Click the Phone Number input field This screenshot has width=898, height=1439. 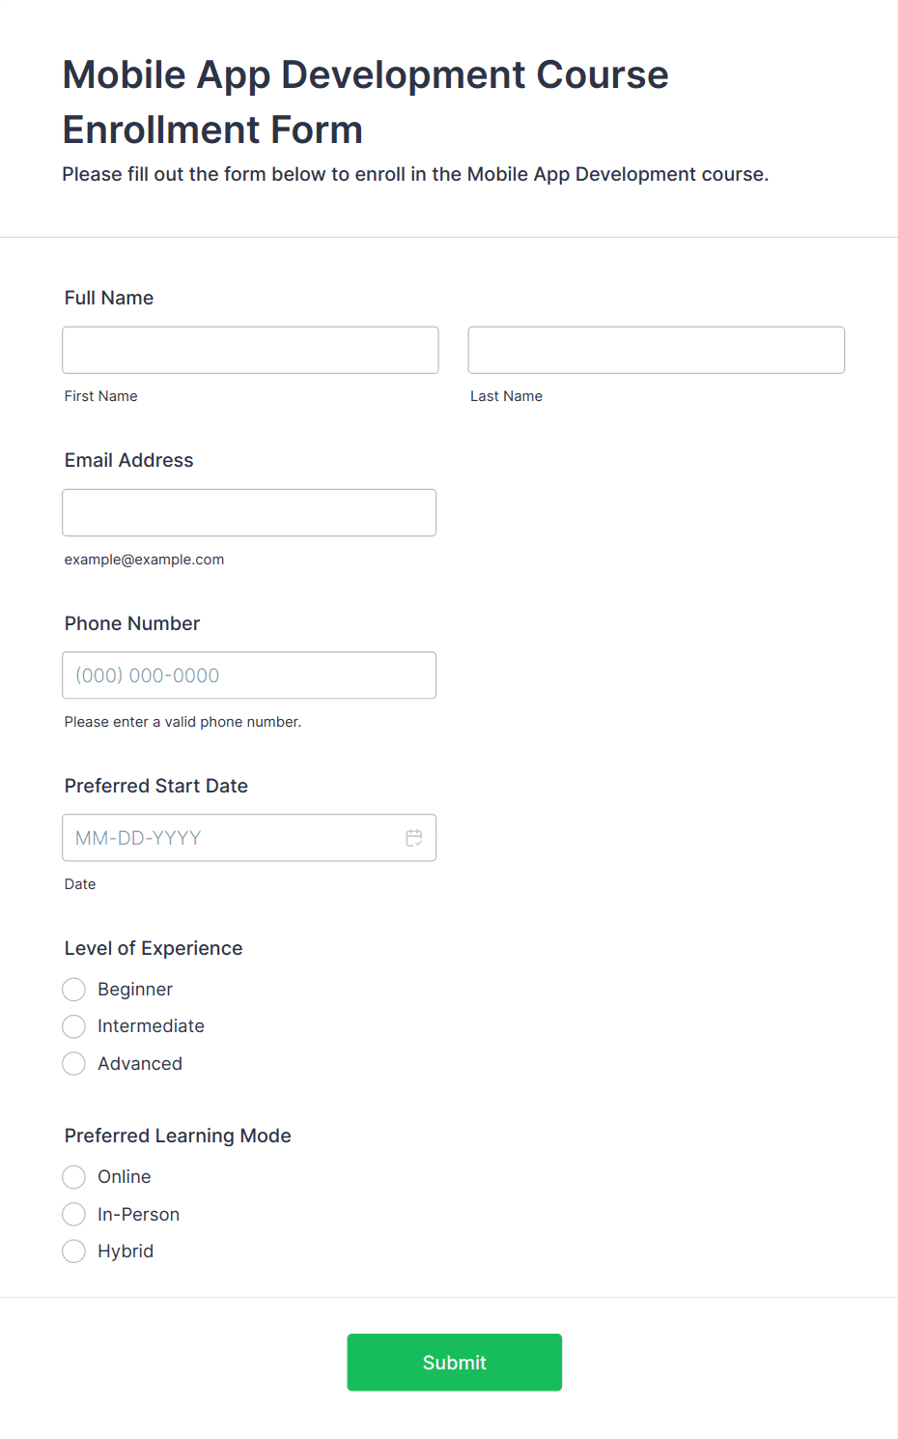click(x=249, y=676)
